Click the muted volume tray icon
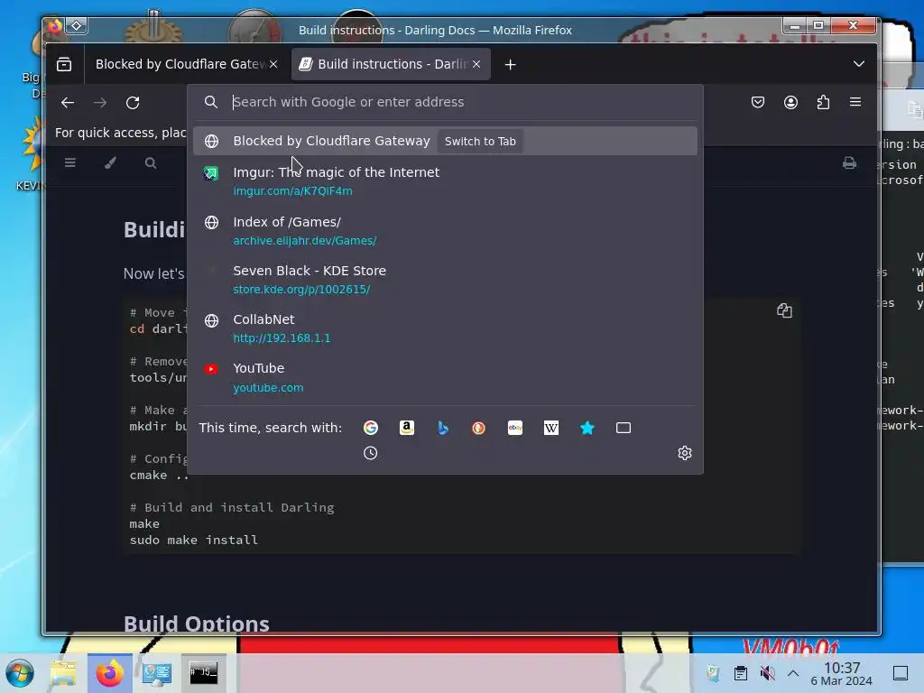 click(767, 673)
